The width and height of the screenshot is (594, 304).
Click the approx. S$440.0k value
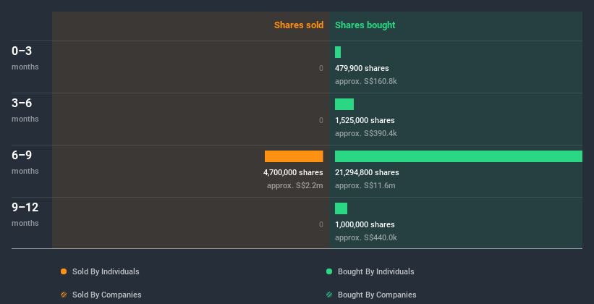366,237
